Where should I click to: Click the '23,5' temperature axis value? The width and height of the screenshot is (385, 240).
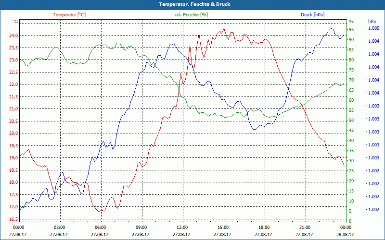(13, 48)
